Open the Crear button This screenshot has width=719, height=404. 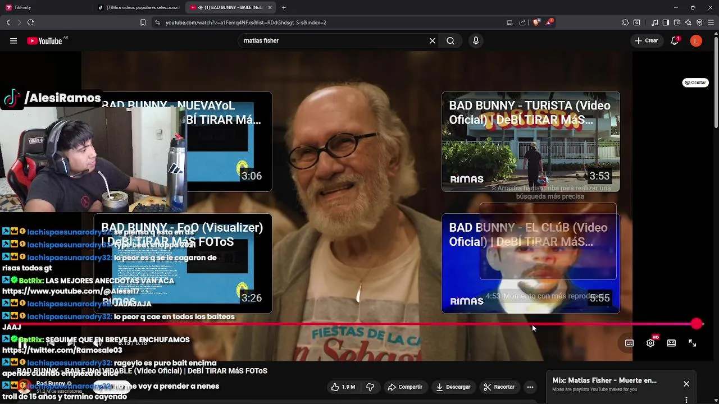point(646,41)
